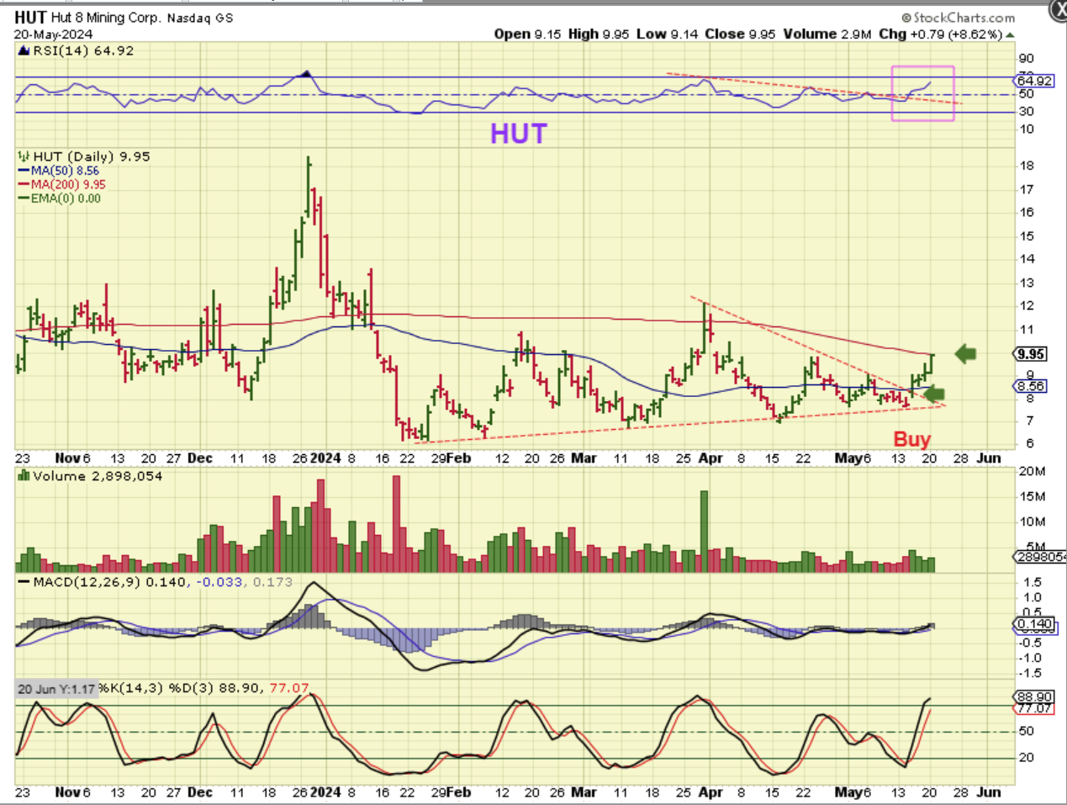Click the bar-chart icon before HUT (Daily)

click(24, 156)
